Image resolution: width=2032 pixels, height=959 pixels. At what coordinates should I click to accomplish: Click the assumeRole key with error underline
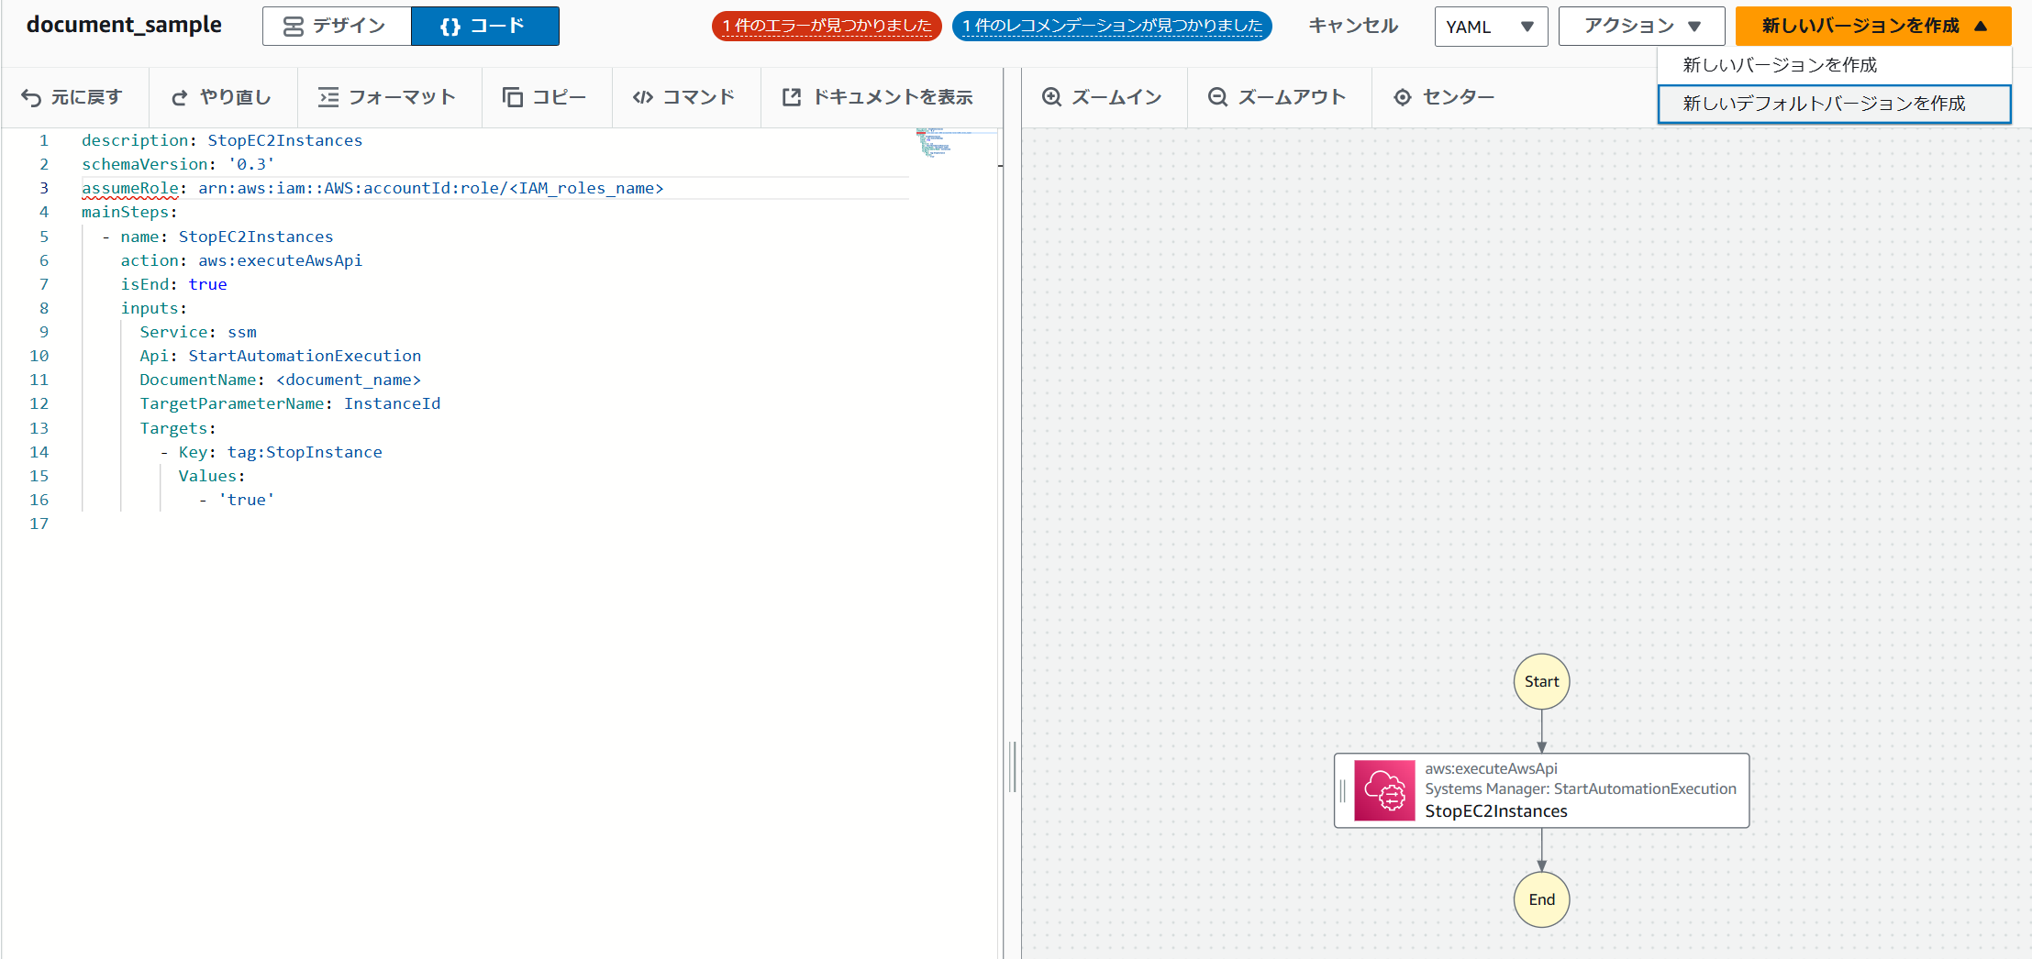130,188
